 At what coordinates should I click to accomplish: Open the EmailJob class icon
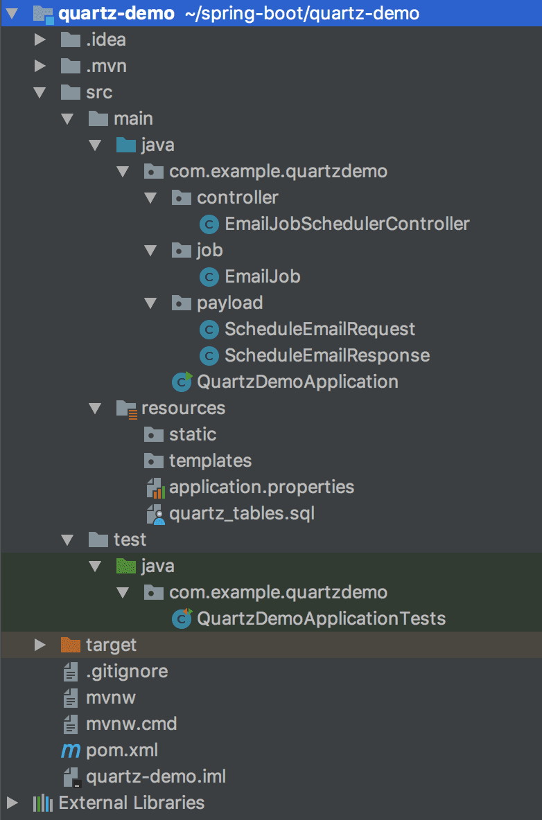[209, 276]
